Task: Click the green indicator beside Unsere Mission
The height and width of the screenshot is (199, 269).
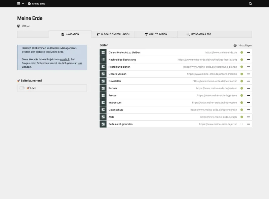Action: pos(241,74)
